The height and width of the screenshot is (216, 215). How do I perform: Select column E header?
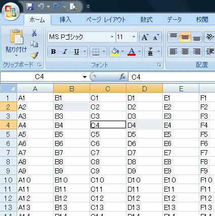point(181,89)
